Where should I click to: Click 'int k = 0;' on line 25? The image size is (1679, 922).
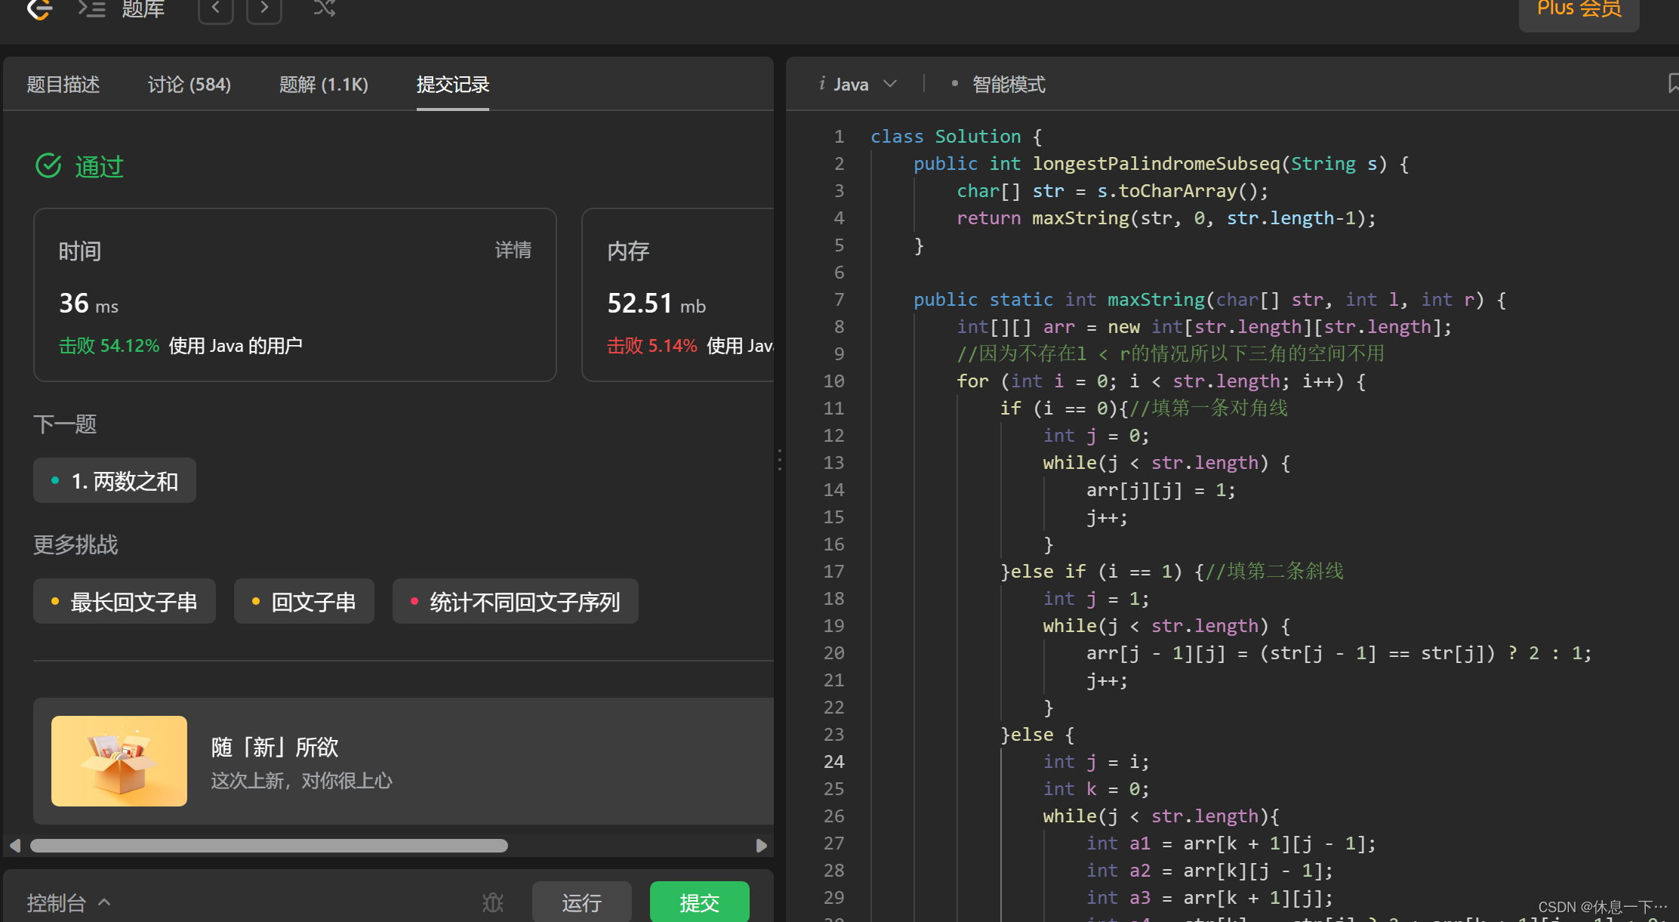click(x=1096, y=789)
